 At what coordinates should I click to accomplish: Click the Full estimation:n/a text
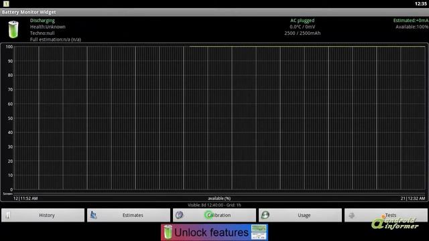pyautogui.click(x=56, y=39)
